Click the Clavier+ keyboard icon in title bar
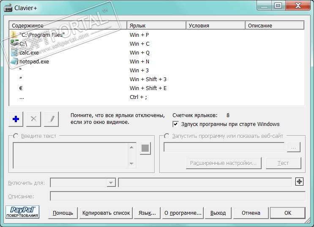Viewport: 314px width, 227px height. [8, 8]
